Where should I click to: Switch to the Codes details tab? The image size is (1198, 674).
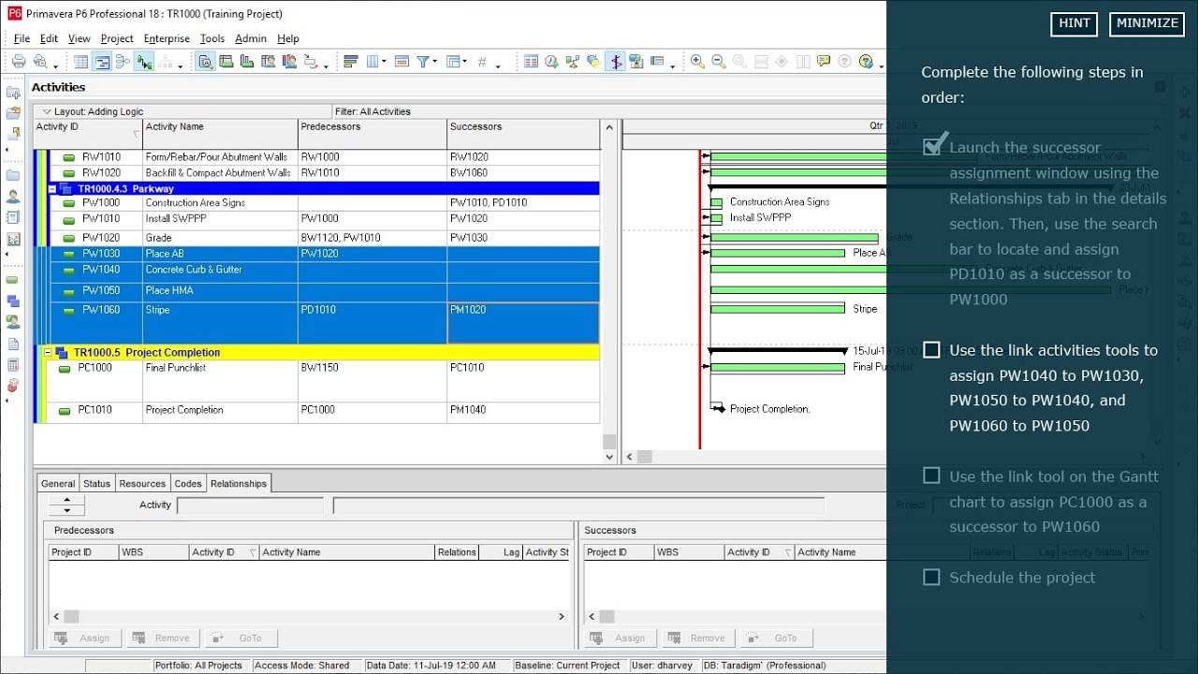point(188,484)
